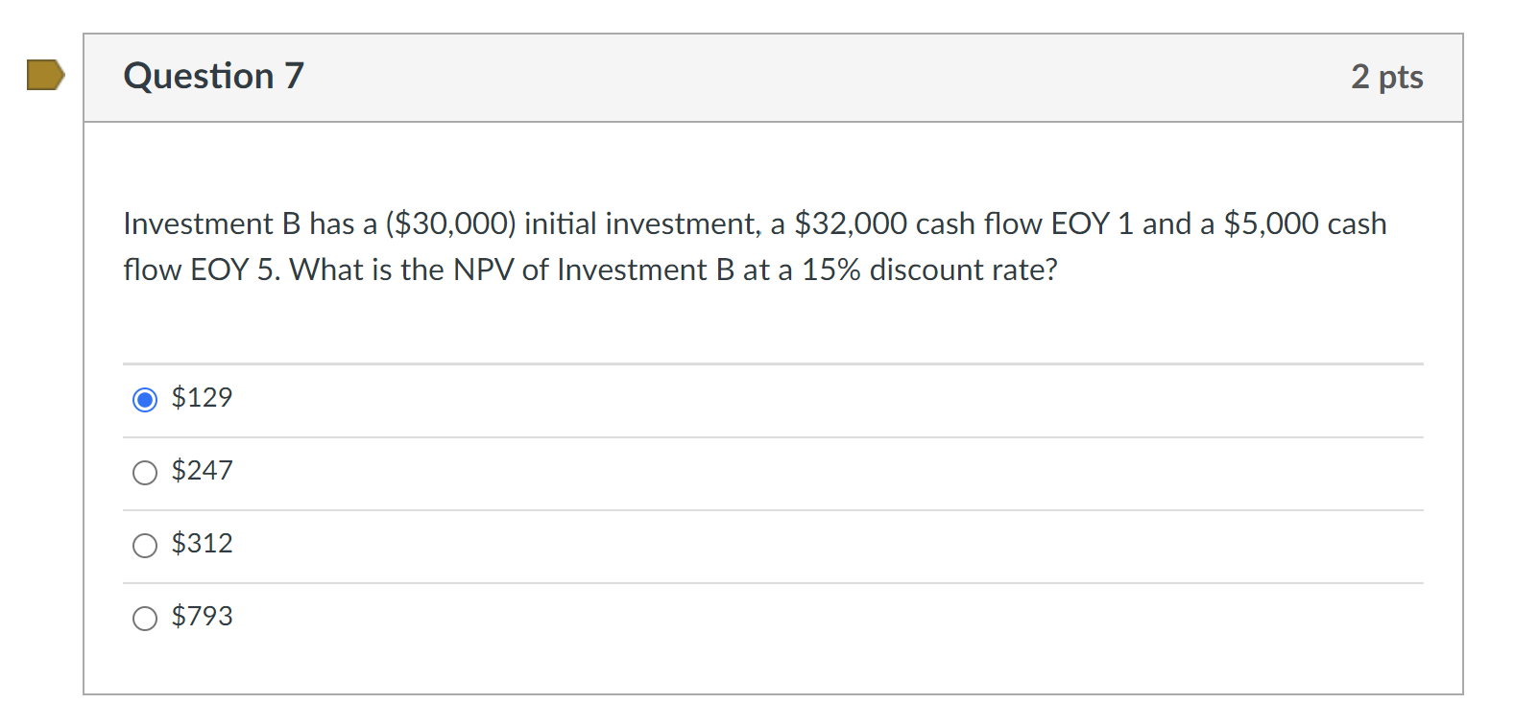Select the $312 answer option
This screenshot has height=727, width=1515.
[x=145, y=545]
